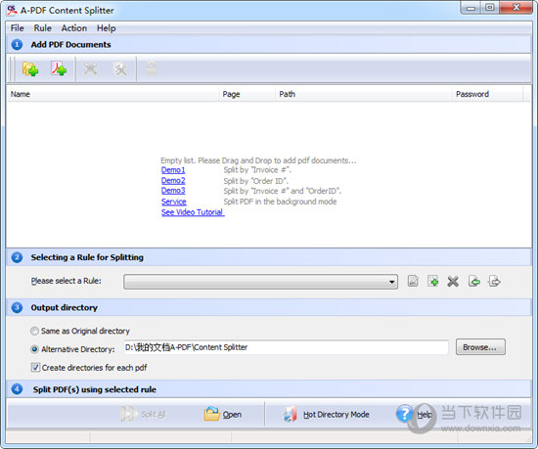Click the Hot Directory Mode button
Screen dimensions: 538x449
tap(326, 415)
